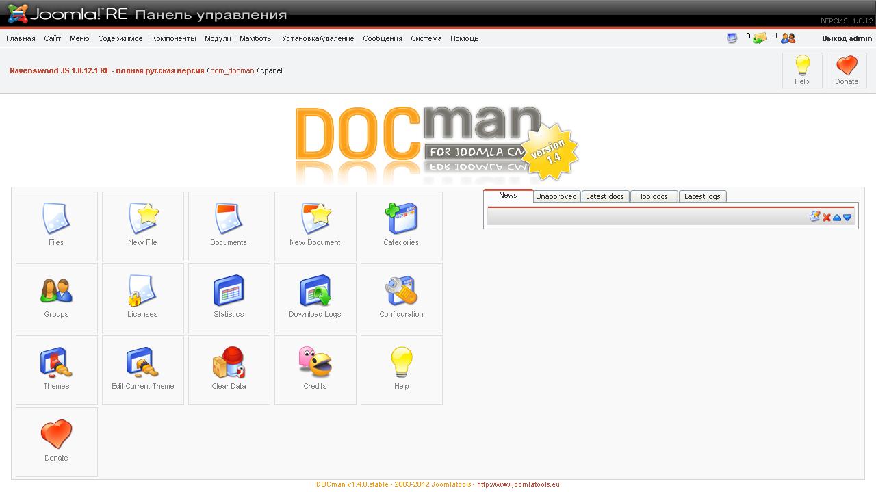
Task: Click the Clear Data icon
Action: tap(229, 369)
